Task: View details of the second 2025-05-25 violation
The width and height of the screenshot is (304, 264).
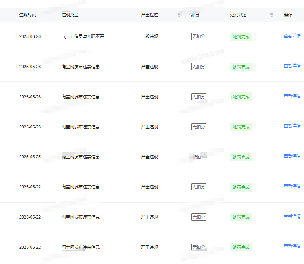Action: [292, 156]
